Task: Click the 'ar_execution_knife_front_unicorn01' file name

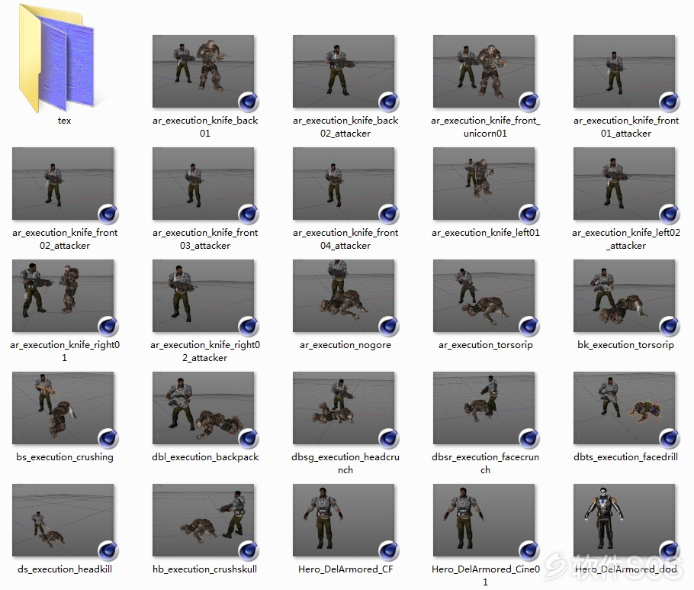Action: (x=486, y=127)
